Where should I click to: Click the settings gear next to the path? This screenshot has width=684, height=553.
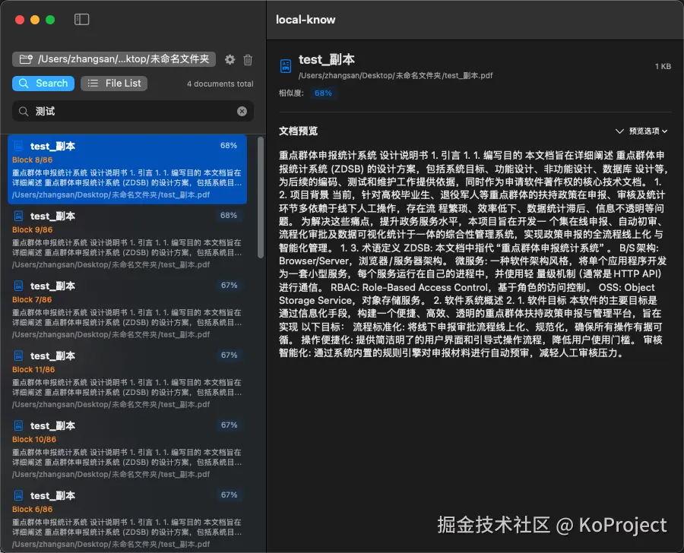coord(230,59)
